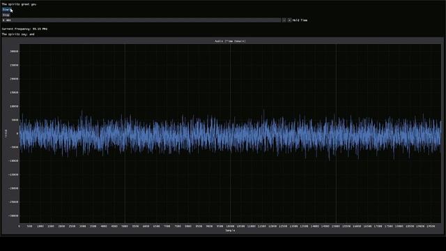Viewport: 446px width, 251px height.
Task: Click 'The spirits say' output text
Action: [18, 34]
